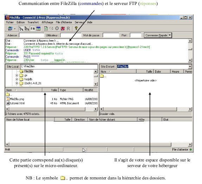Expand the j2sdk1.4.0_01 folder node
This screenshot has width=202, height=184.
click(x=17, y=83)
